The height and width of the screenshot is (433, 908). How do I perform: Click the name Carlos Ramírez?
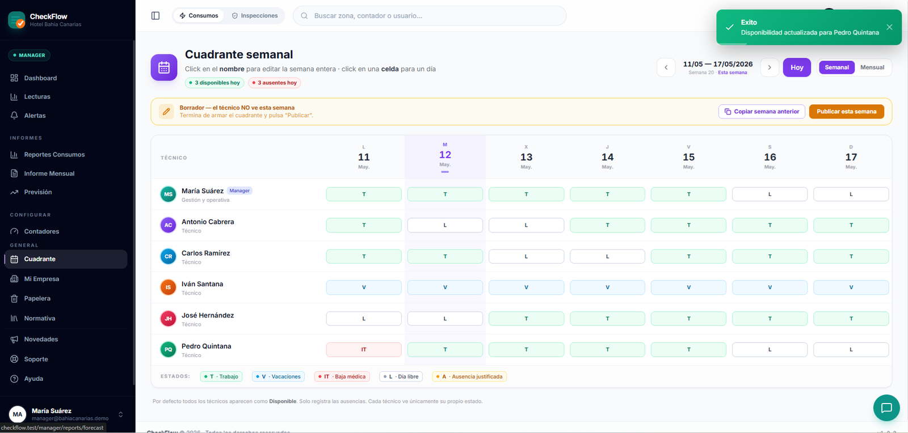205,253
